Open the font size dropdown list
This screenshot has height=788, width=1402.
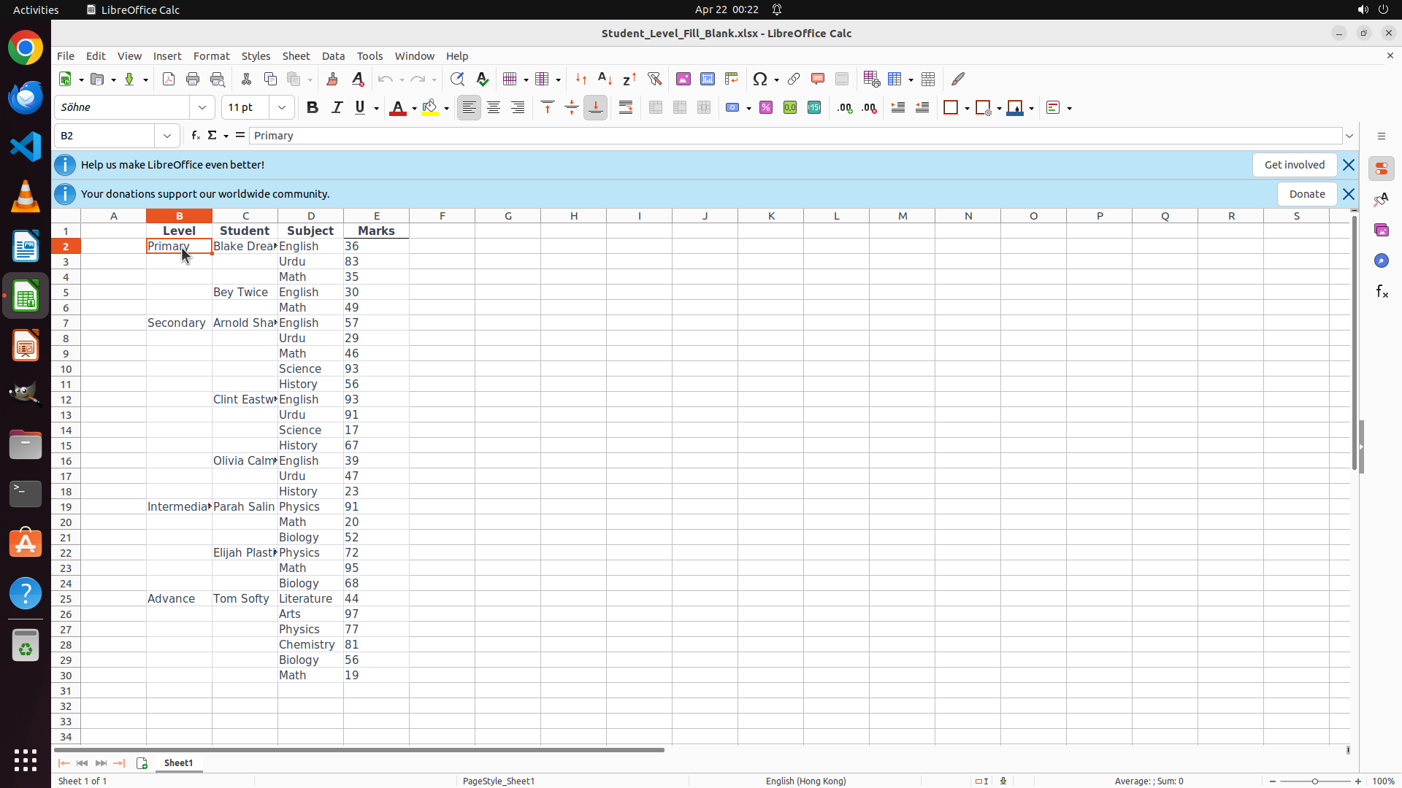[x=281, y=108]
